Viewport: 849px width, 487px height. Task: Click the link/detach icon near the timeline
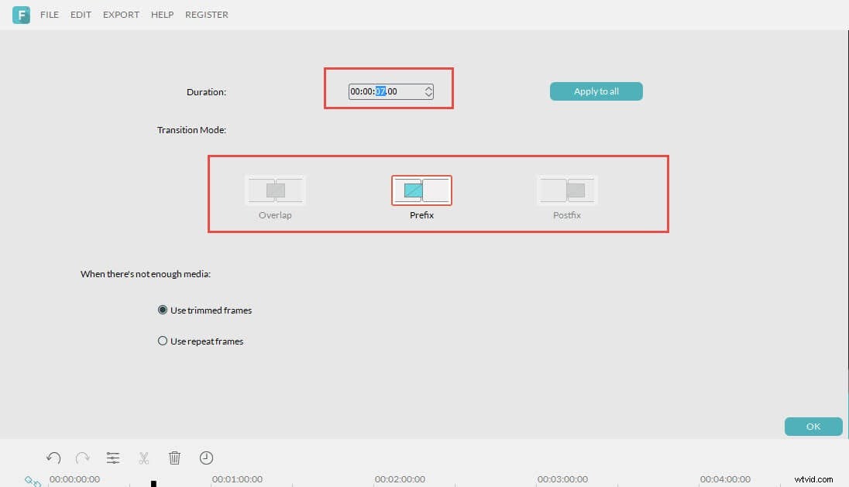pyautogui.click(x=32, y=480)
